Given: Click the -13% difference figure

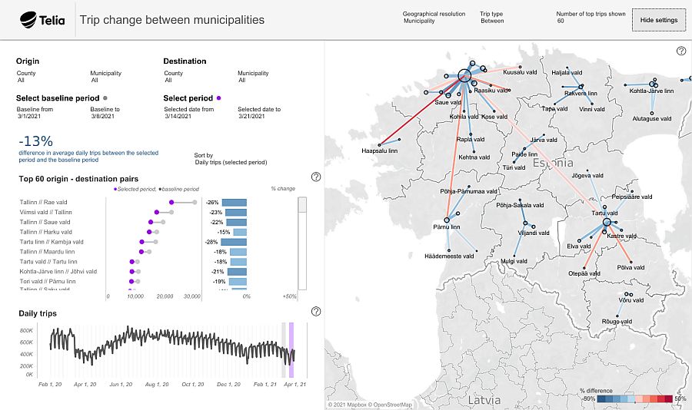Looking at the screenshot, I should pyautogui.click(x=35, y=141).
